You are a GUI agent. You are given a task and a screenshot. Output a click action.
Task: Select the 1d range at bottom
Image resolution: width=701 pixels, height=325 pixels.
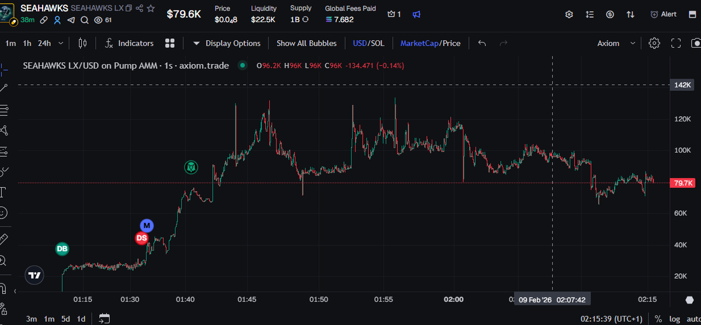pyautogui.click(x=81, y=319)
